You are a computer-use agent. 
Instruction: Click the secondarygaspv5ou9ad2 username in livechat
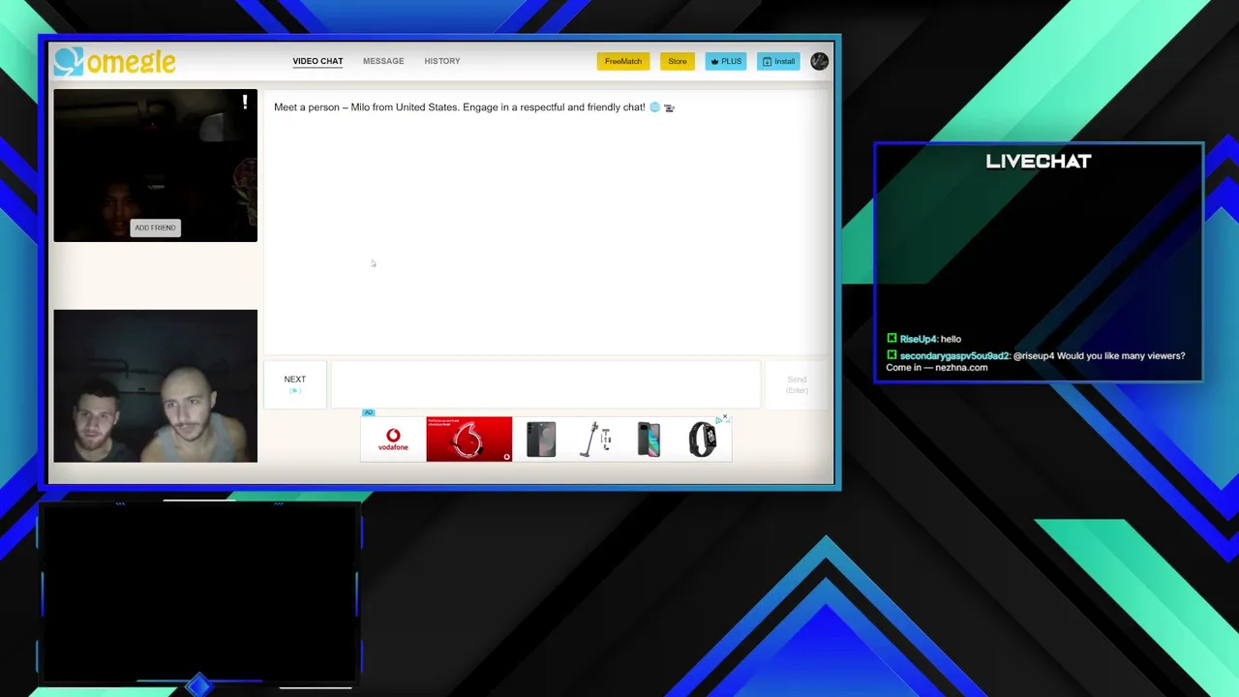tap(954, 356)
